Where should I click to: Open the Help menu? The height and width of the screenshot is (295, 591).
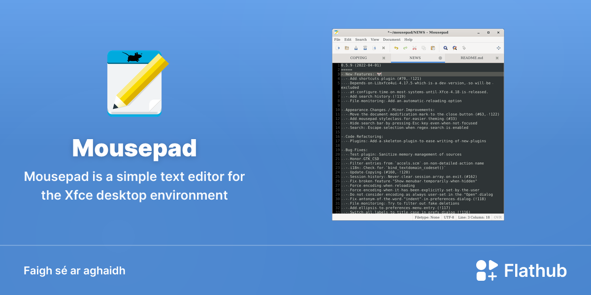[x=408, y=40]
